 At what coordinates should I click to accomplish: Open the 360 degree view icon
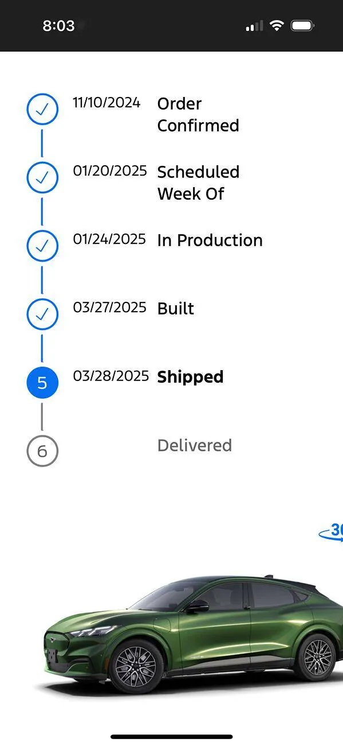tap(331, 532)
